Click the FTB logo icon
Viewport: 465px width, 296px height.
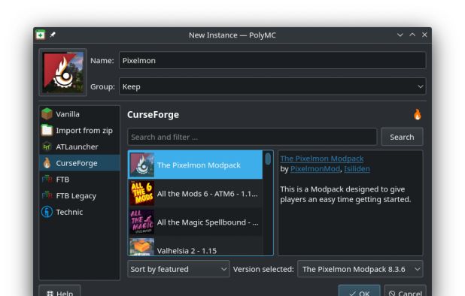point(47,180)
